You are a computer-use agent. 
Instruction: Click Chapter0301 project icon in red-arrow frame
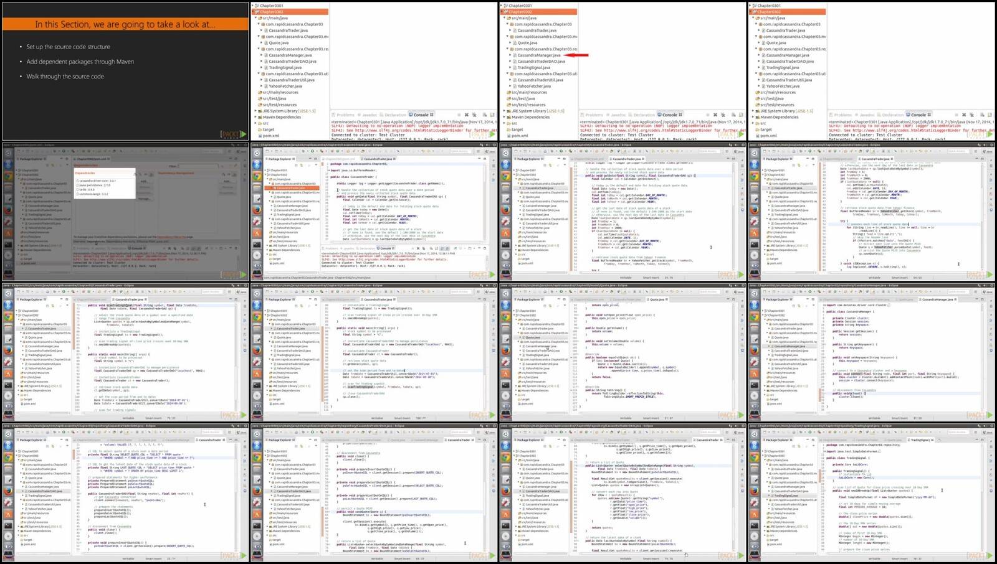(x=505, y=6)
